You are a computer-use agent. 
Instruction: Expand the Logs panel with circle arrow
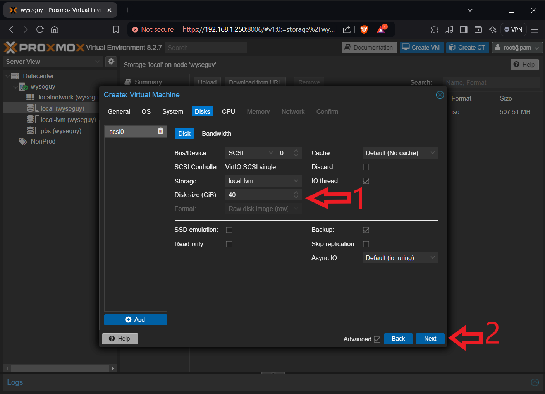(535, 382)
